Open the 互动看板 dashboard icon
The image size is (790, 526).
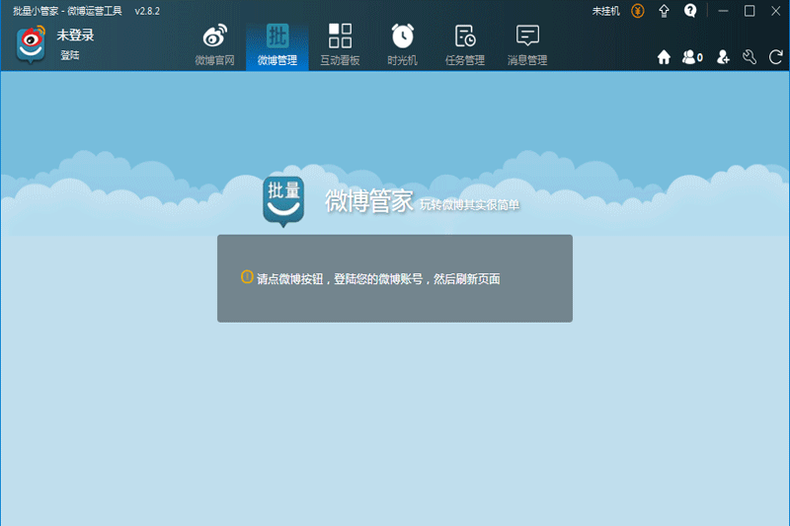click(x=340, y=45)
